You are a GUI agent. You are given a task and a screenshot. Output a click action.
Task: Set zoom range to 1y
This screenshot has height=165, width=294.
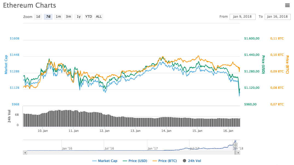79,17
